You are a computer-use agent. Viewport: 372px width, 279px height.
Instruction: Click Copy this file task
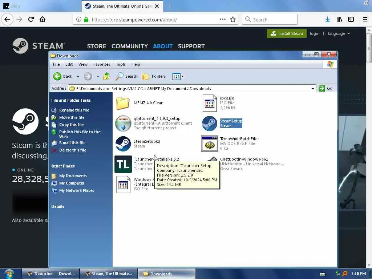click(x=72, y=125)
